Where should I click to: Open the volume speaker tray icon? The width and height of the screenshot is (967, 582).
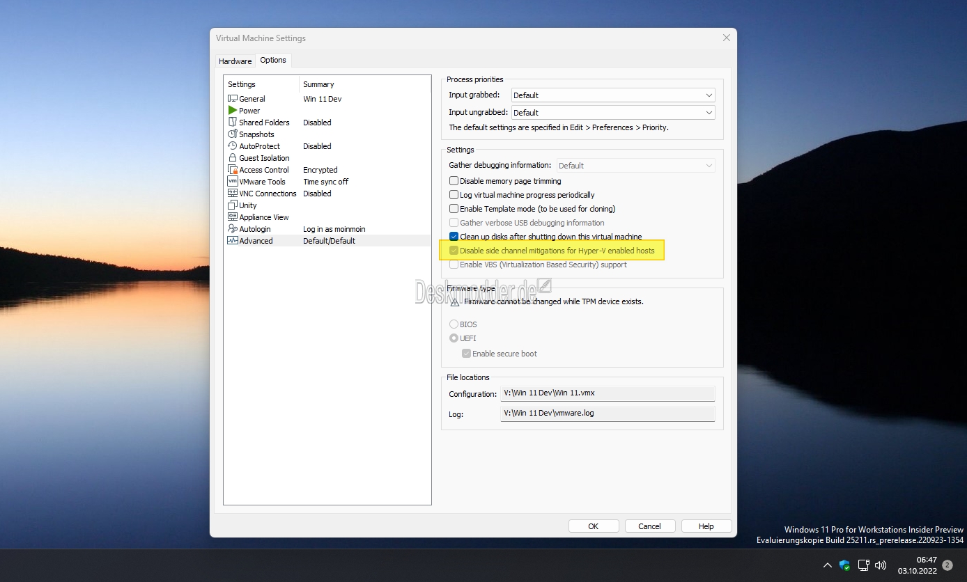(881, 565)
